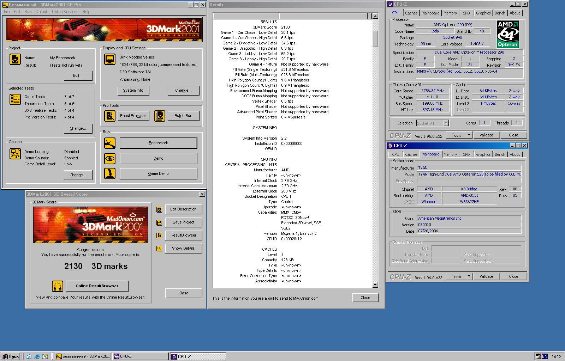Click the Batch Run icon
The image size is (565, 361).
[x=160, y=116]
